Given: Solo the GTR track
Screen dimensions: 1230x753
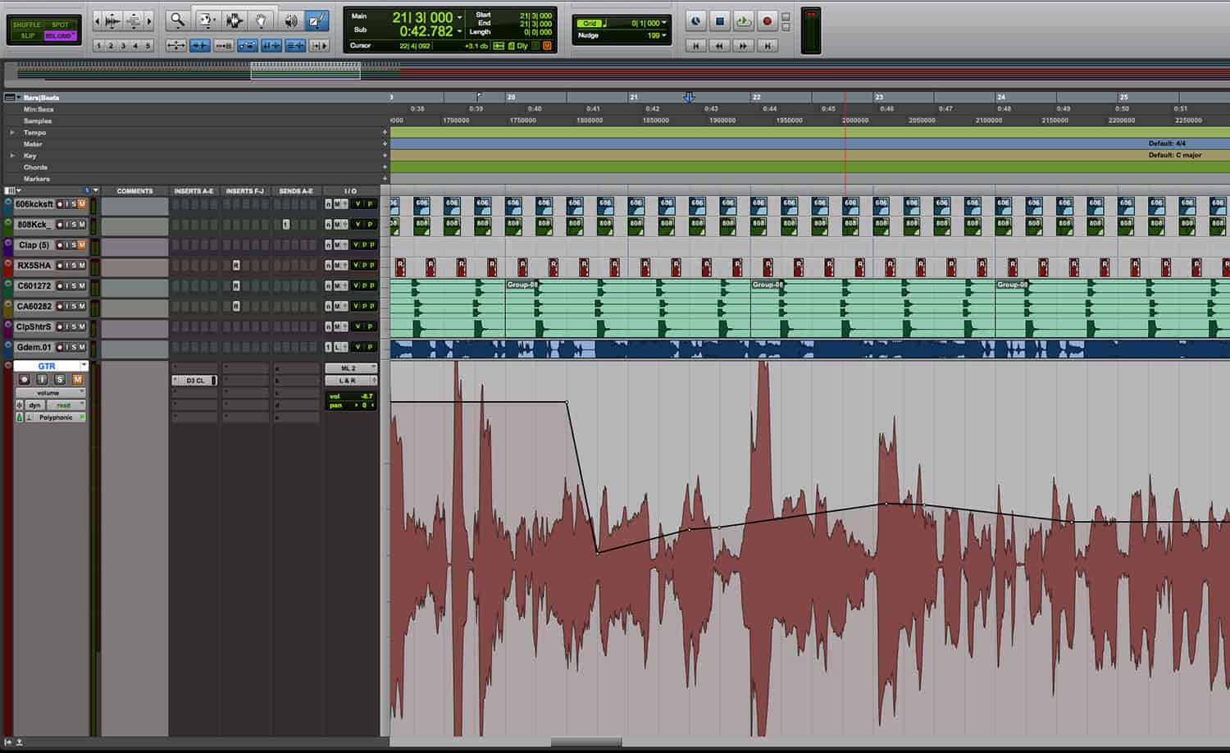Looking at the screenshot, I should coord(60,380).
